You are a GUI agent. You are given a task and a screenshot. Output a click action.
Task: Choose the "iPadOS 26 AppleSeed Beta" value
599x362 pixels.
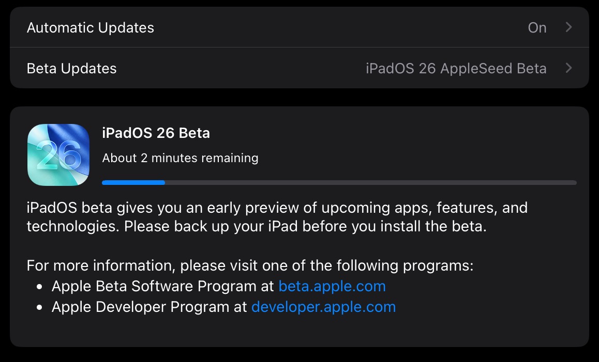456,68
